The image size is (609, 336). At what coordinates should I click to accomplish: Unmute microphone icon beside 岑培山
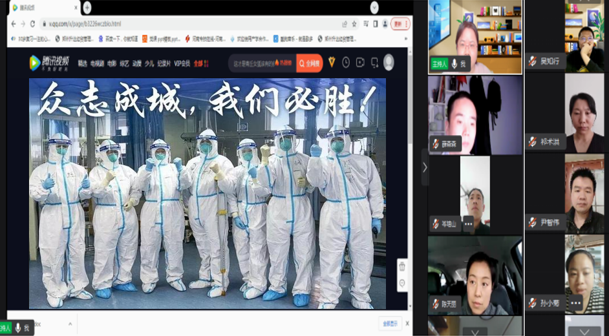(x=435, y=224)
